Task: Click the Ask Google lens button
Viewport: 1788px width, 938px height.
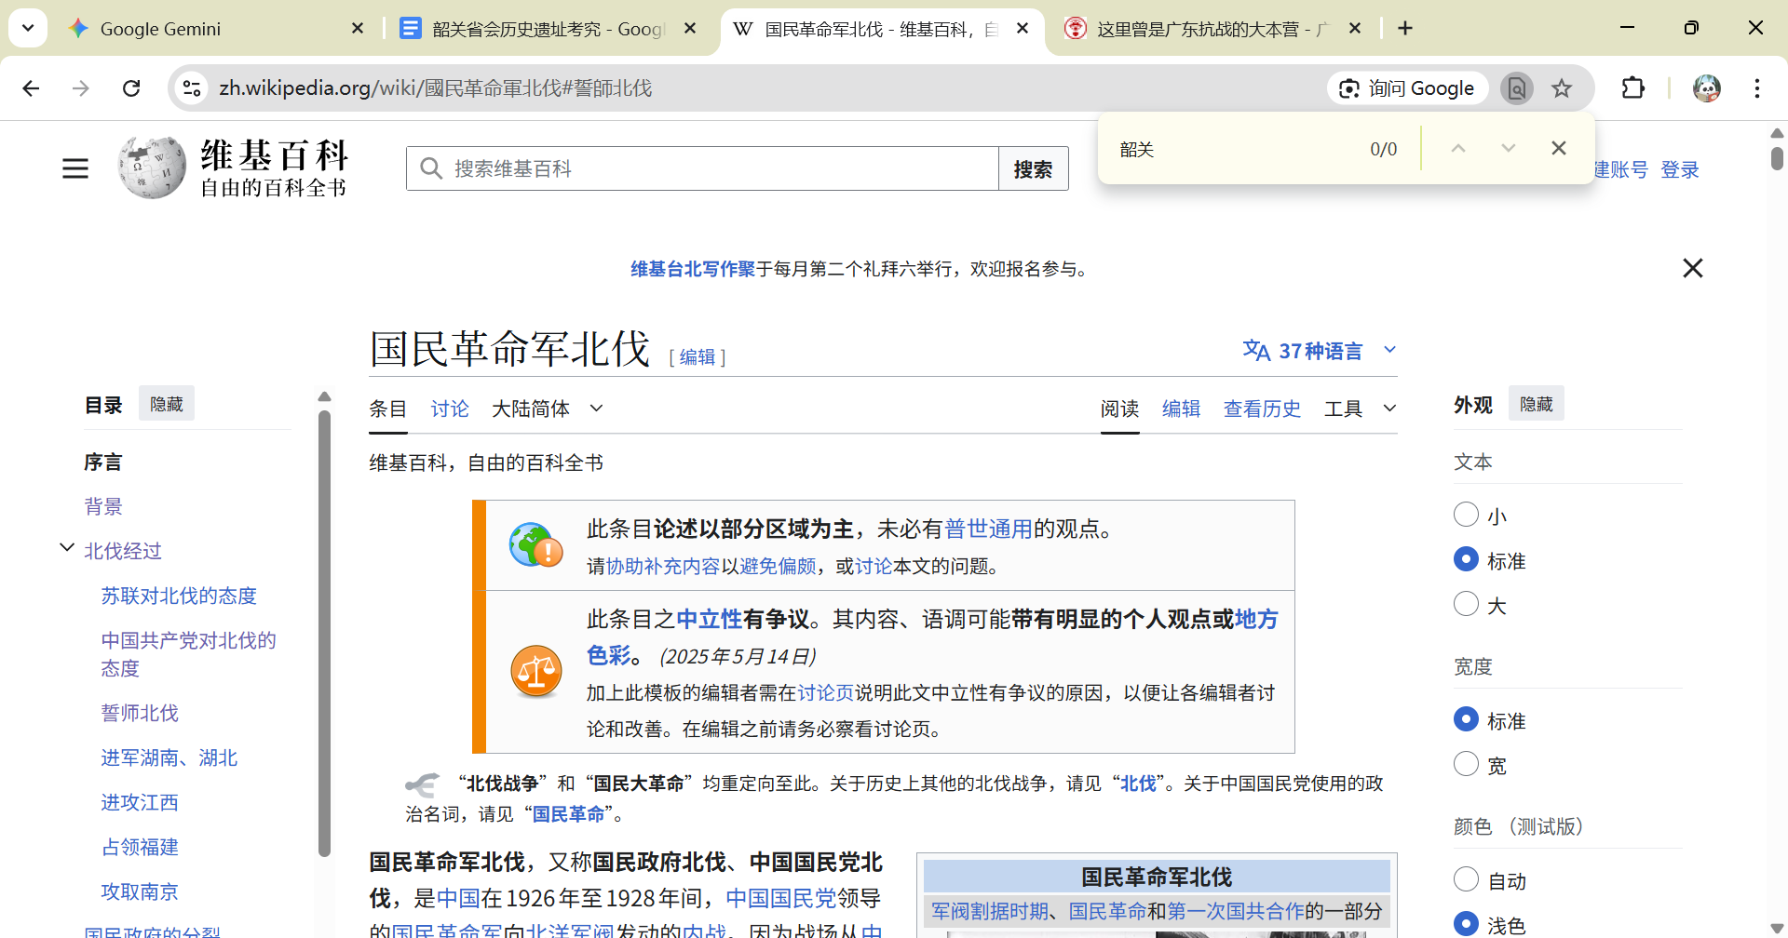Action: (1407, 88)
